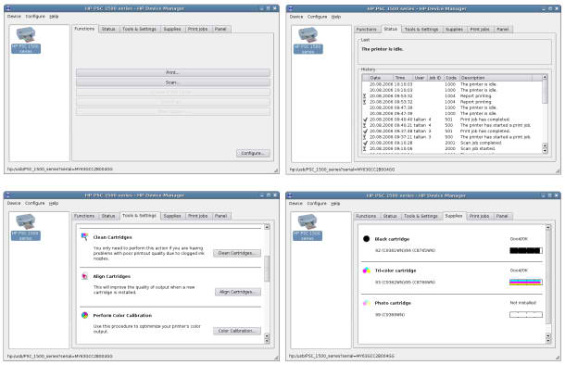Screen dimensions: 565x365
Task: Sort history by the Time column header
Action: [402, 78]
